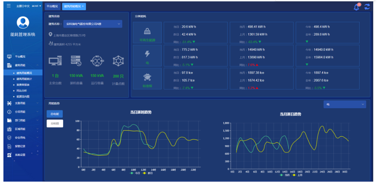Select the 电 lightning bolt icon
The height and width of the screenshot is (184, 377).
pos(147,54)
